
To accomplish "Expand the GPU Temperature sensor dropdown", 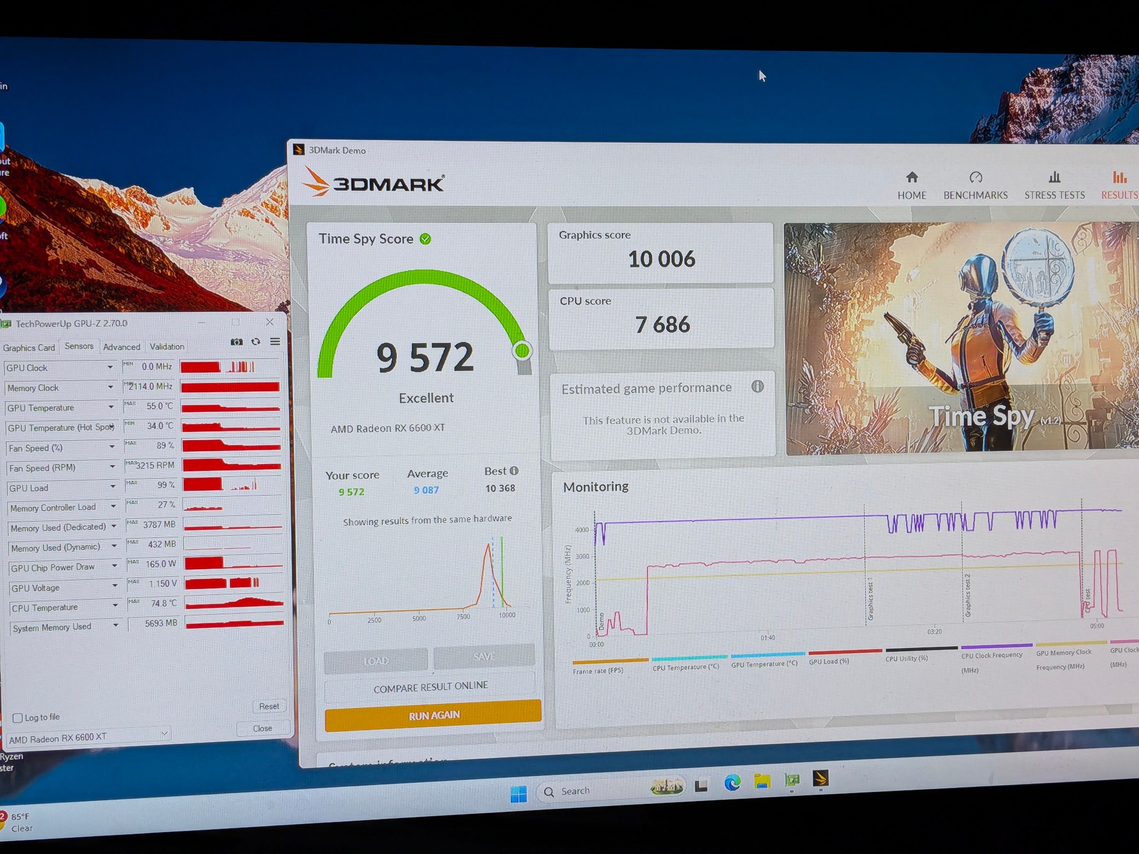I will [x=111, y=407].
